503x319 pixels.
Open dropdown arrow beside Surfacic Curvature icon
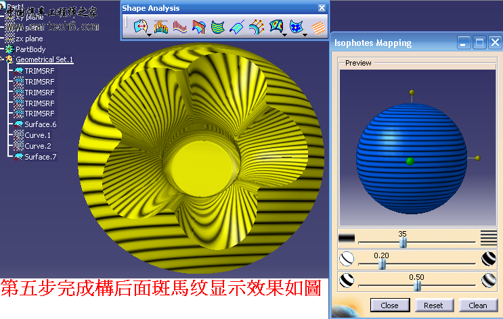[x=284, y=34]
